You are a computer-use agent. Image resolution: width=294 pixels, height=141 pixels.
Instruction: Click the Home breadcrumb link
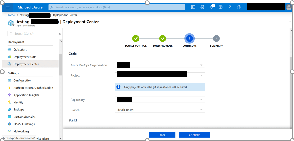click(x=11, y=15)
